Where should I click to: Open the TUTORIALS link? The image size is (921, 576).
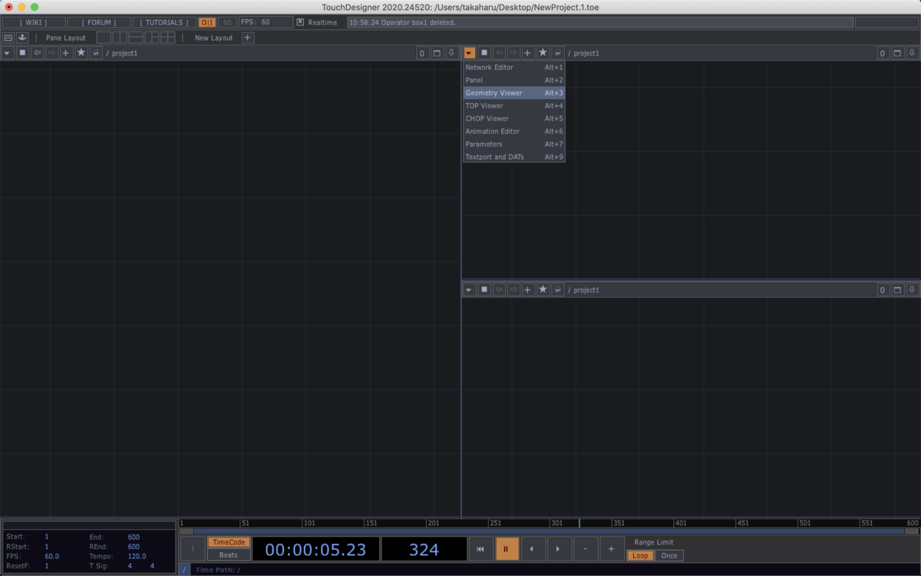[163, 22]
